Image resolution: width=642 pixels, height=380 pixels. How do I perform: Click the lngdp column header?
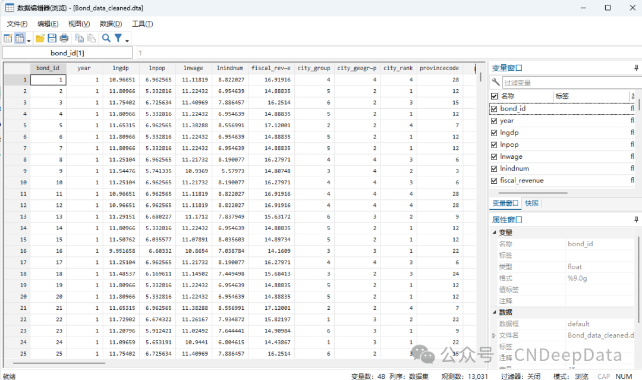click(x=120, y=68)
